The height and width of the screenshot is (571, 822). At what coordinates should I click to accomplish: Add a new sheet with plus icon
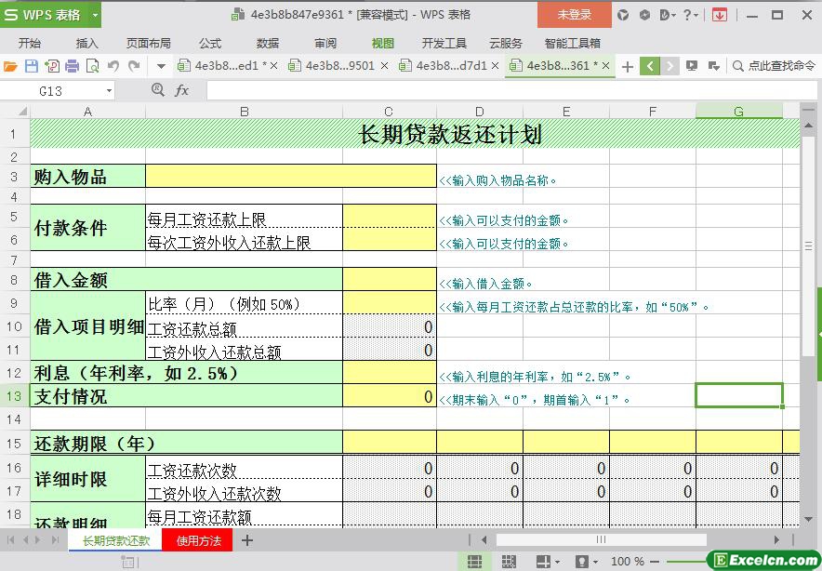tap(247, 540)
